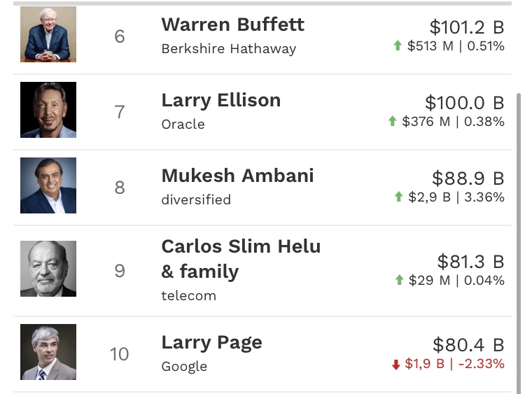This screenshot has width=525, height=394.
Task: Click the $81.3 B net worth figure
Action: [x=470, y=262]
